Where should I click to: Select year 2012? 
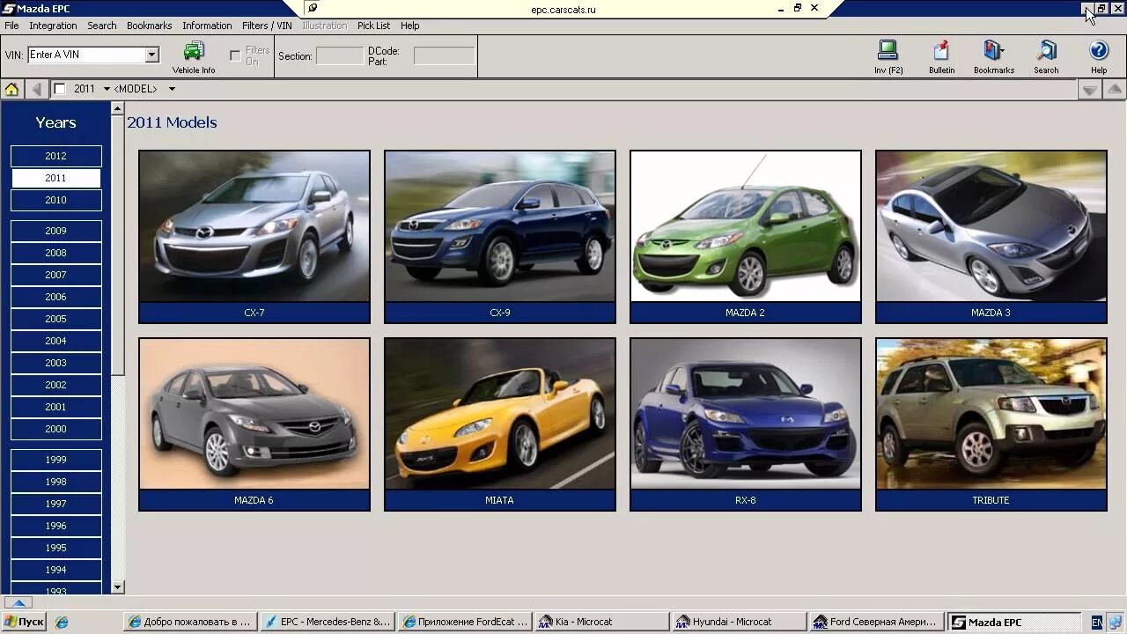(56, 156)
